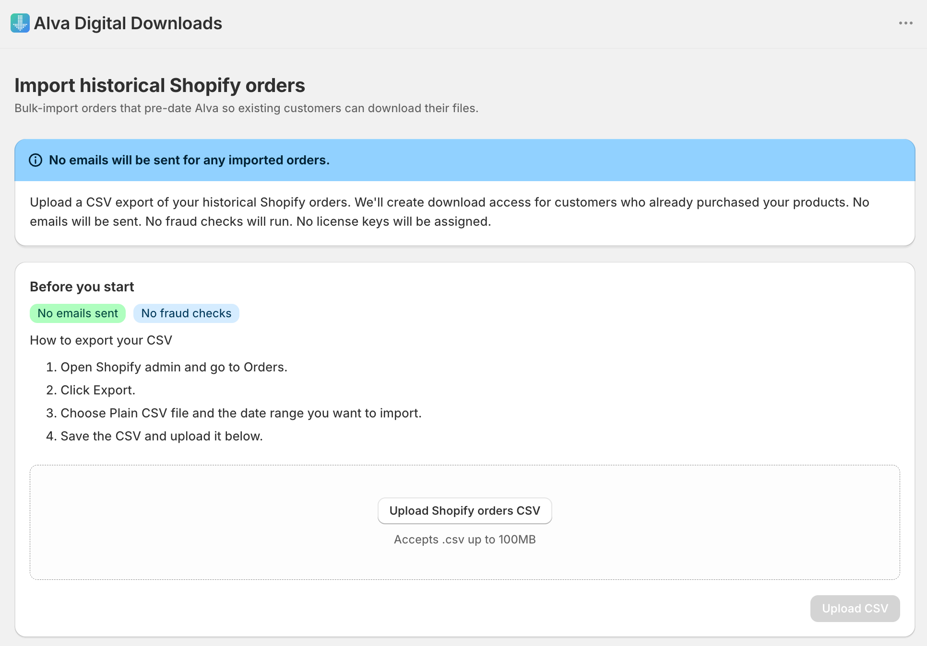This screenshot has height=646, width=927.
Task: Click step 2 Click Export text
Action: tap(98, 390)
